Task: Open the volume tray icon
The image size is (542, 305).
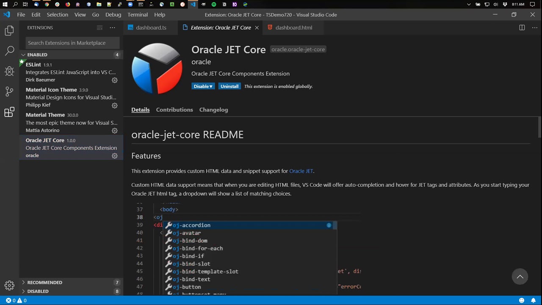Action: 496,4
